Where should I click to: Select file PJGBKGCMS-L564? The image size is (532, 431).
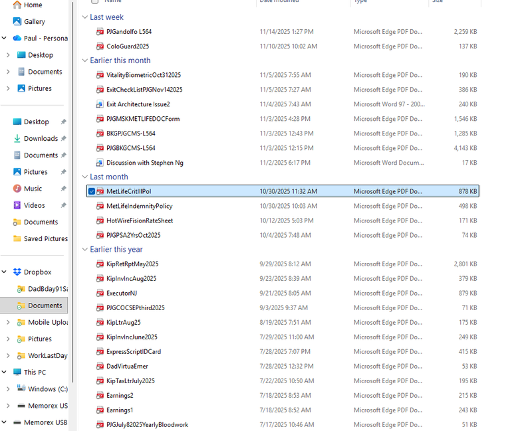130,147
